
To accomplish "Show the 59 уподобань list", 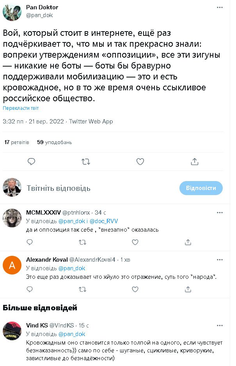I will (x=54, y=143).
